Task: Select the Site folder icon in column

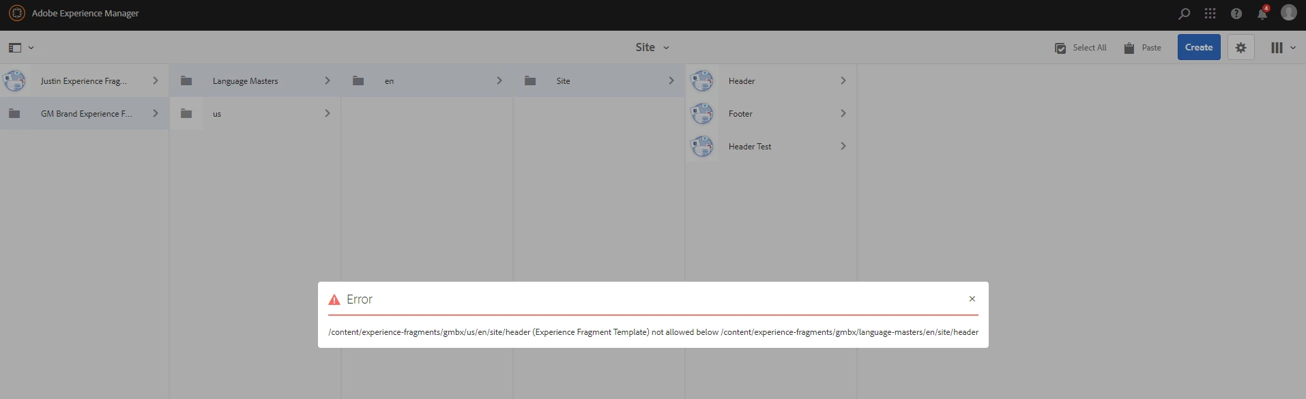Action: 530,80
